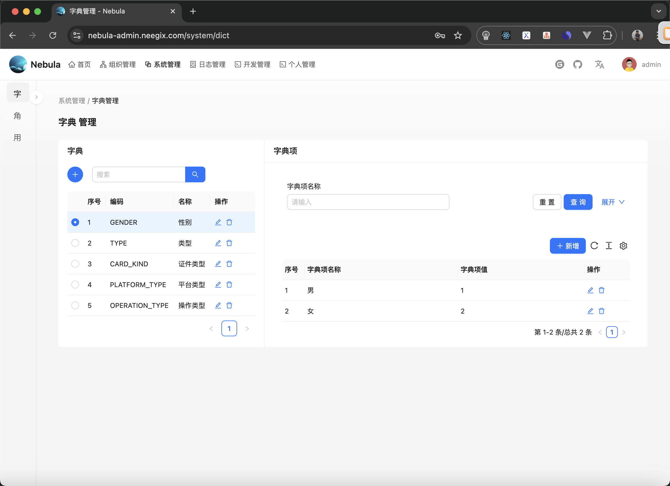Delete the TYPE dictionary with the trash icon
Screen dimensions: 670x486
(230, 243)
